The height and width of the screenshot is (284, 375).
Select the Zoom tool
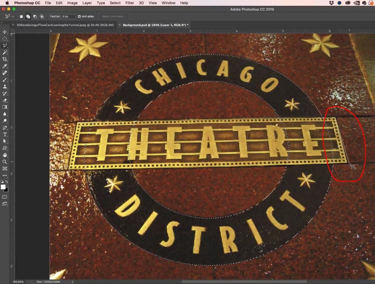pyautogui.click(x=5, y=162)
